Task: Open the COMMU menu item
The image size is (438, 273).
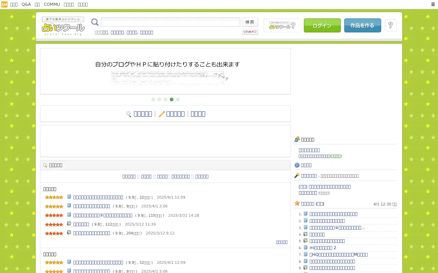Action: [52, 4]
